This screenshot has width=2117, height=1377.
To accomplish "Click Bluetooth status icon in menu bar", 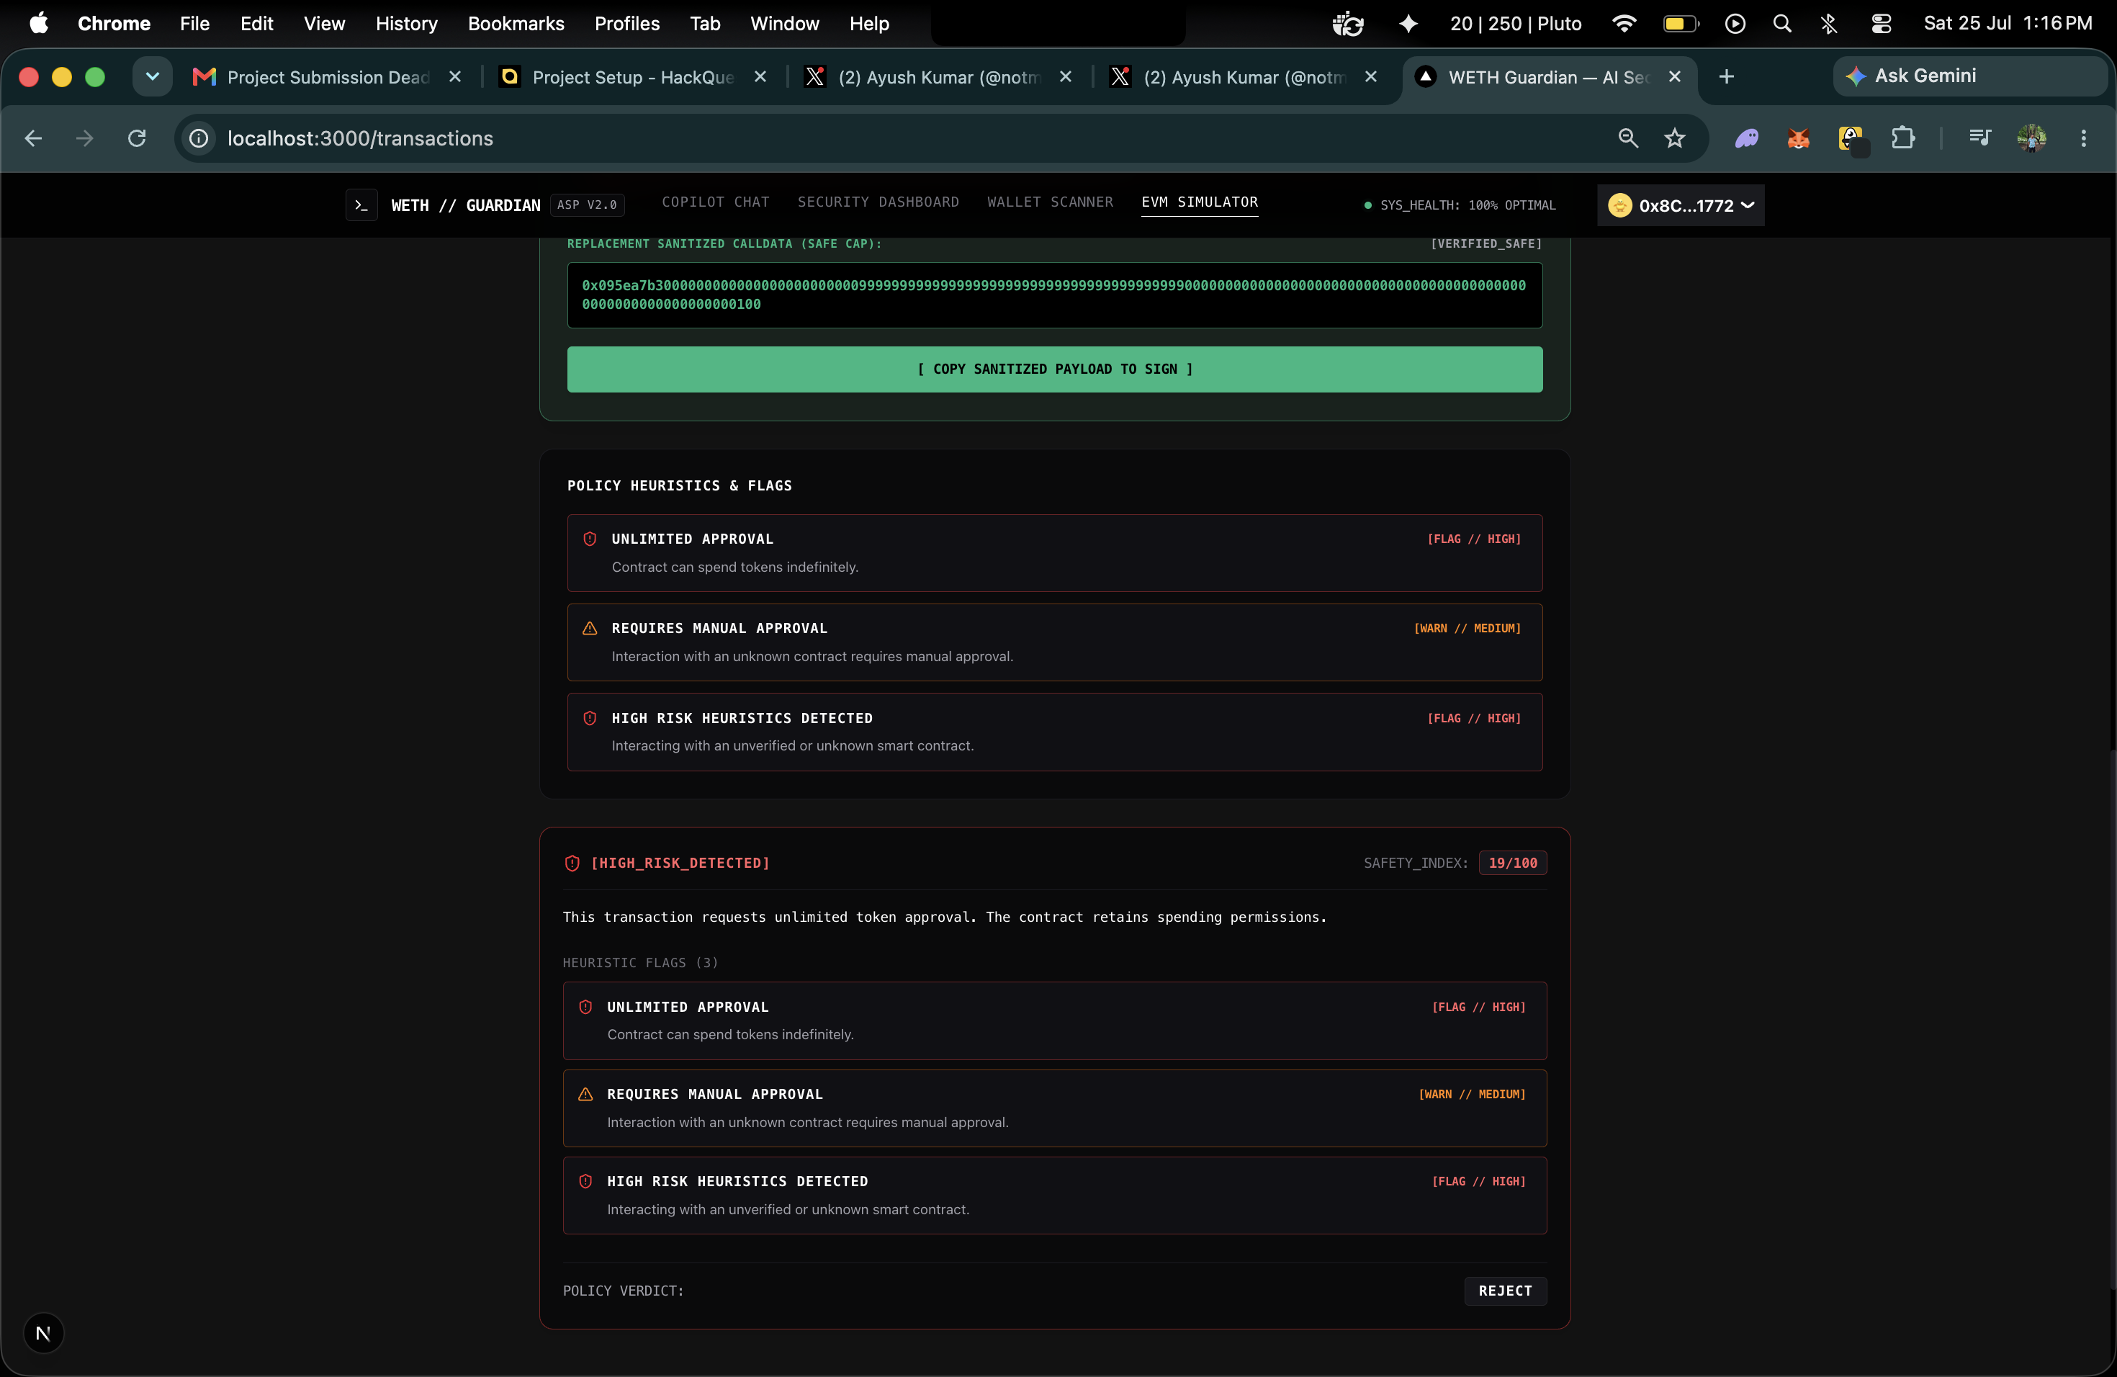I will click(1829, 24).
